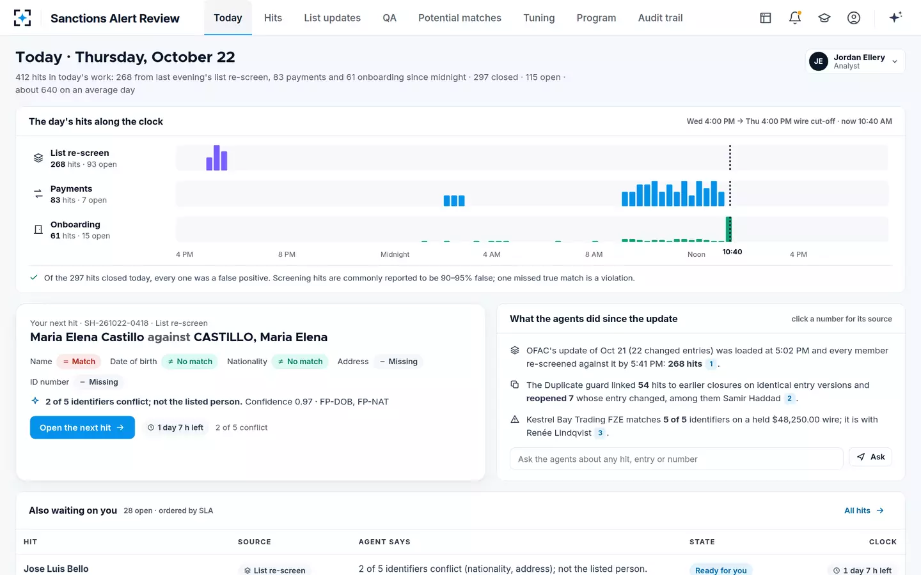Open the sparkle assistant icon
Screen dimensions: 921x575
(x=895, y=17)
